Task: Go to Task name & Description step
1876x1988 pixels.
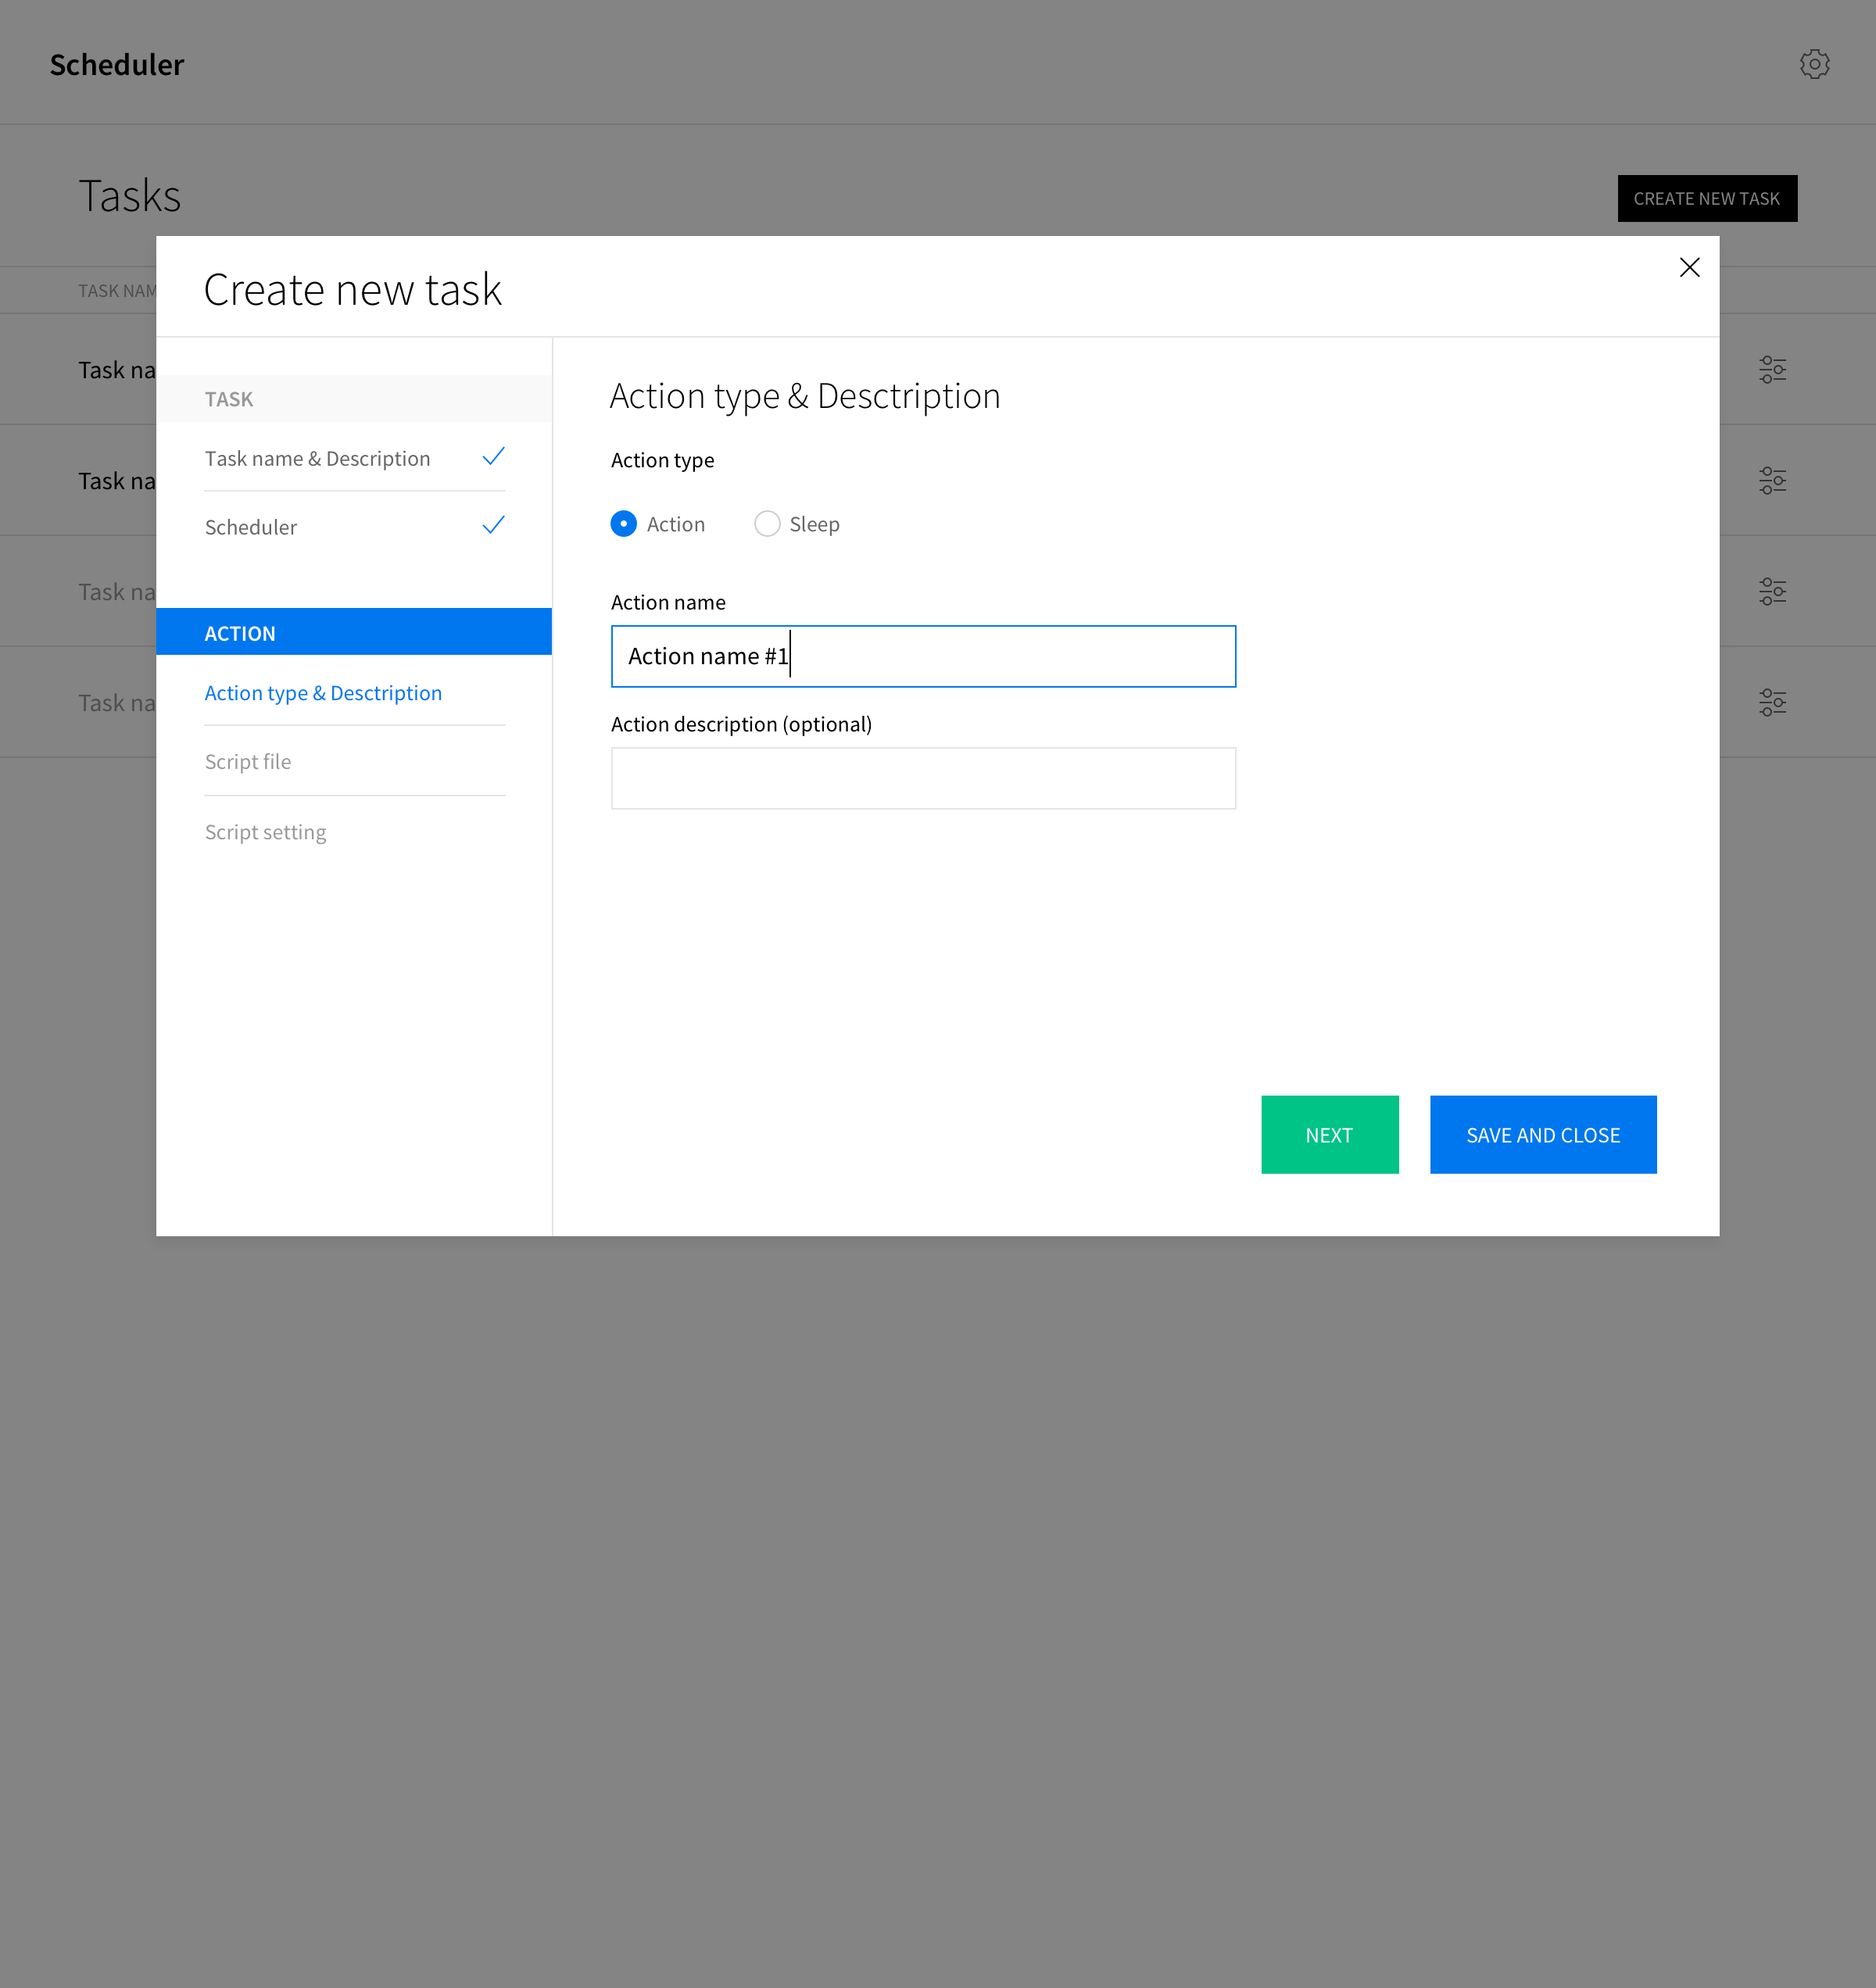Action: pos(317,459)
